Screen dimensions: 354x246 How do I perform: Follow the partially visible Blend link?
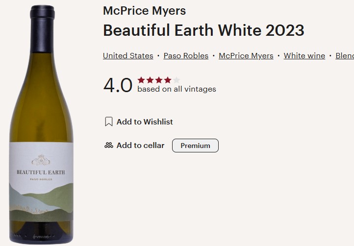pos(345,56)
